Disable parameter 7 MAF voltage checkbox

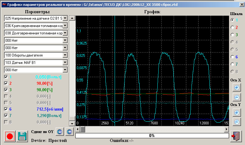6,116
